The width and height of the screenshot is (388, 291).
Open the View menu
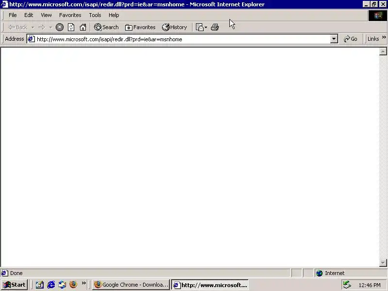tap(46, 15)
